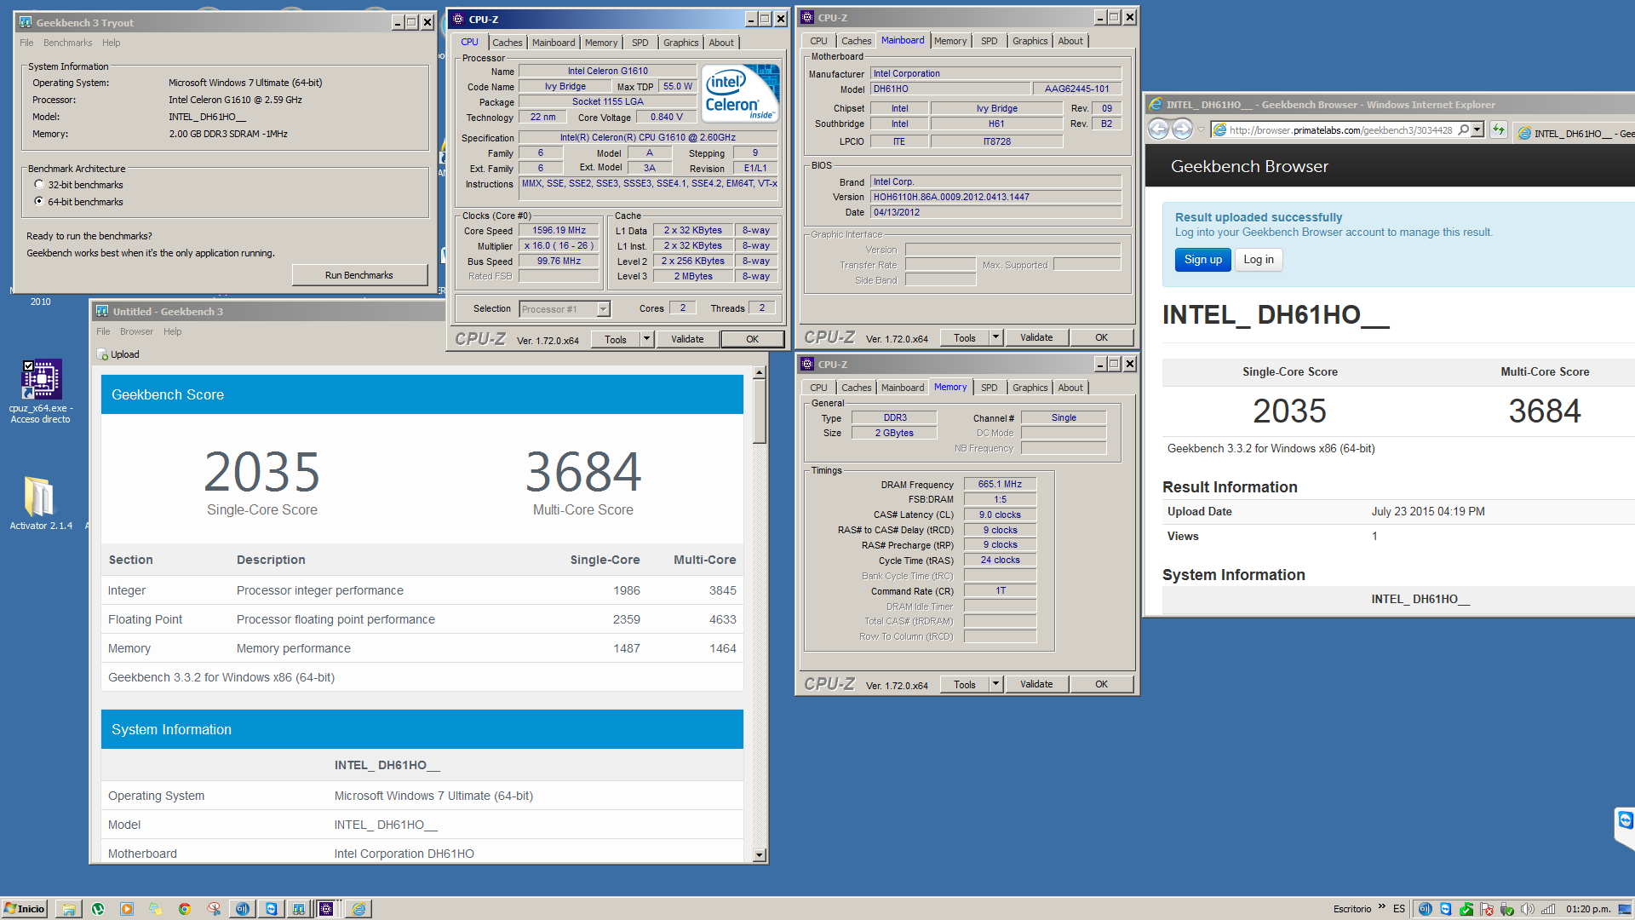Screen dimensions: 1635x920
Task: Click the Upload icon in Geekbench results
Action: (103, 354)
